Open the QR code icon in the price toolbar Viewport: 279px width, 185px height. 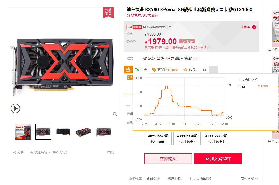[204, 70]
